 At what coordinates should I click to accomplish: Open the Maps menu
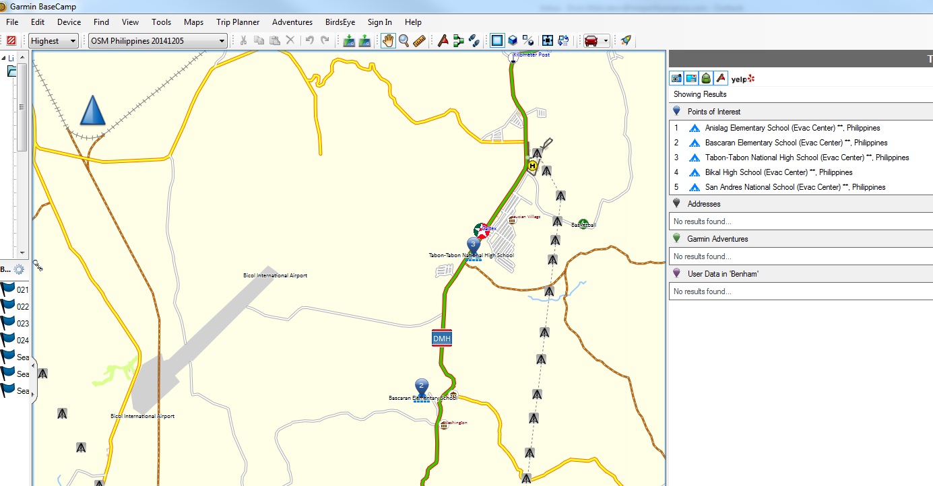tap(193, 22)
